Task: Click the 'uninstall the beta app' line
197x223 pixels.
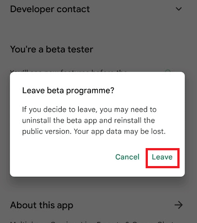Action: (88, 120)
